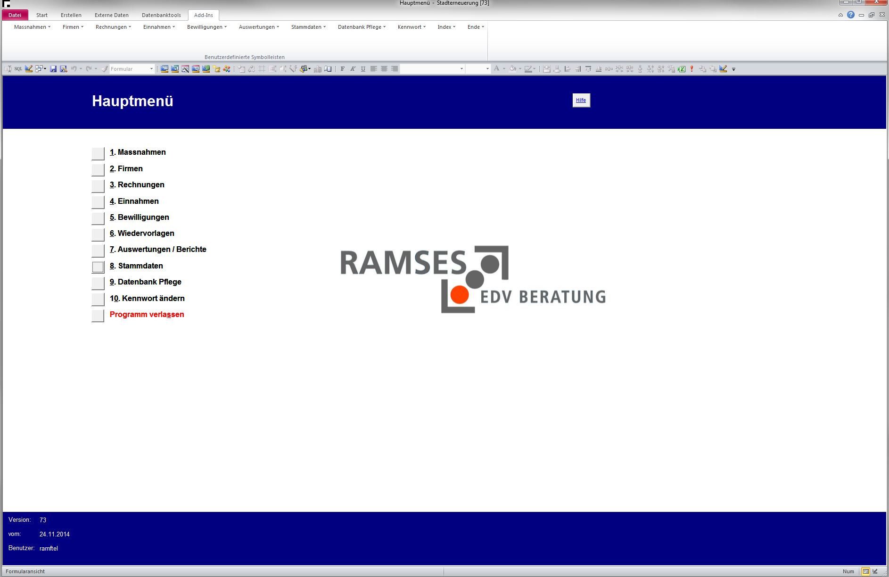This screenshot has height=577, width=889.
Task: Click the button next to 8. Stammdaten
Action: pos(98,267)
